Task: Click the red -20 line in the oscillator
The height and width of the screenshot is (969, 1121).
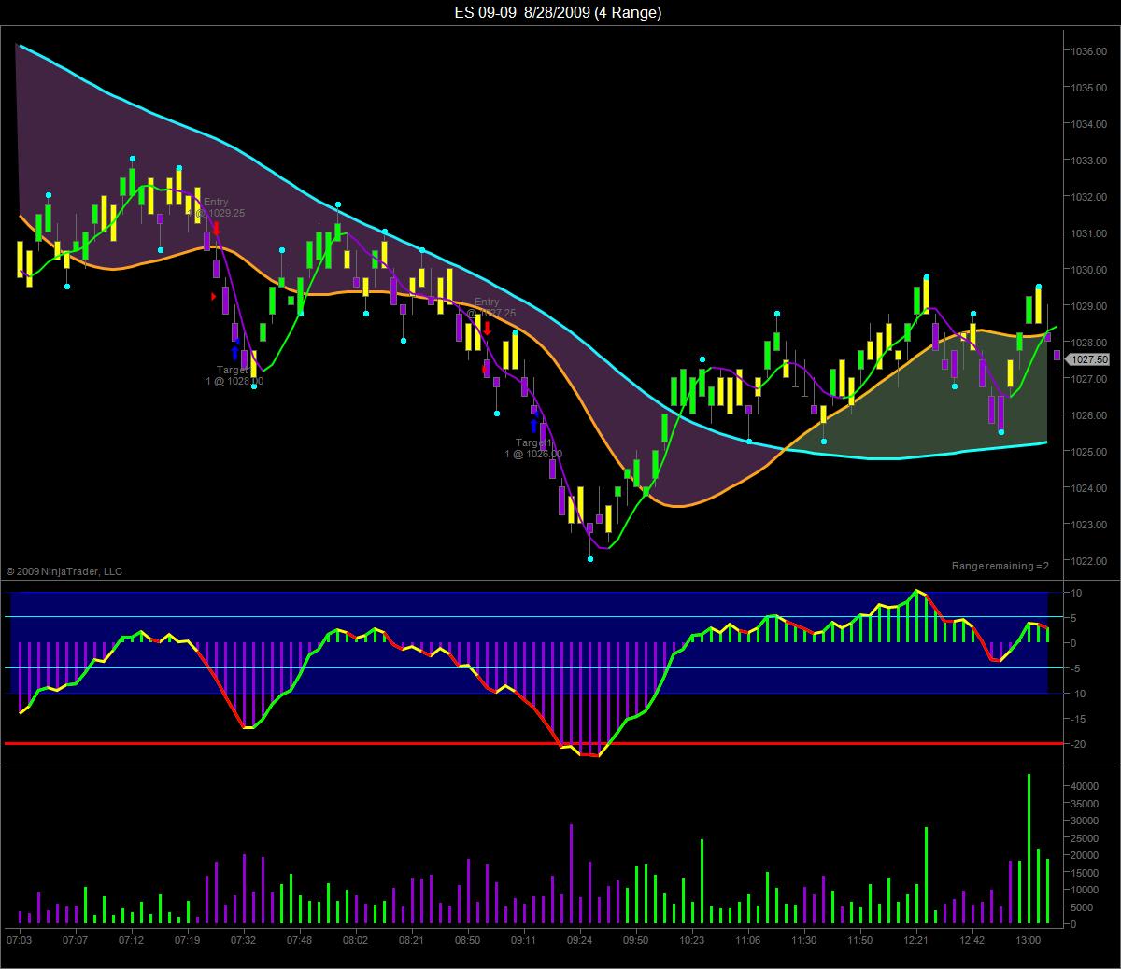Action: pyautogui.click(x=533, y=743)
